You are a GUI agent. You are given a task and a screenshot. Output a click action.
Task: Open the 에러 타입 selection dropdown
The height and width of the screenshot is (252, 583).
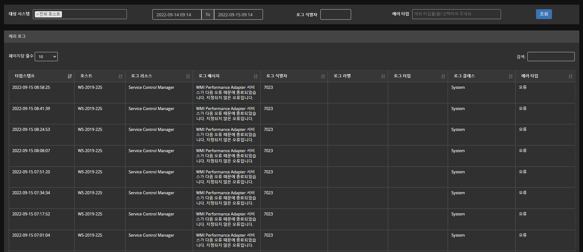click(x=456, y=14)
